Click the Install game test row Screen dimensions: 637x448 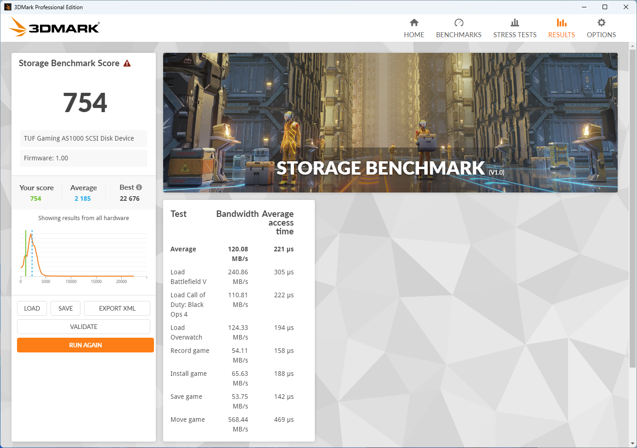tap(232, 379)
